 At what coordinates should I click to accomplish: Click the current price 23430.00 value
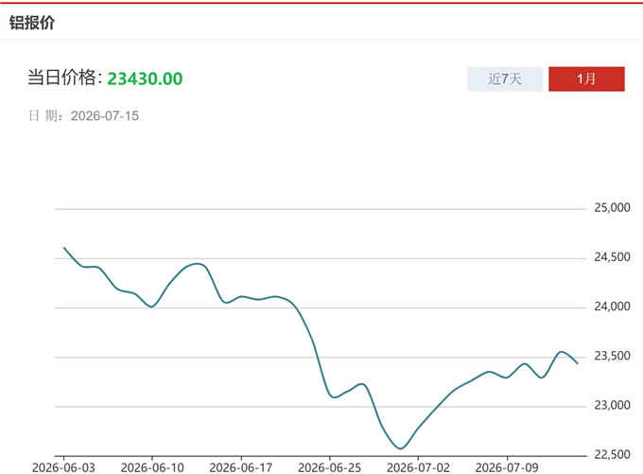click(145, 79)
